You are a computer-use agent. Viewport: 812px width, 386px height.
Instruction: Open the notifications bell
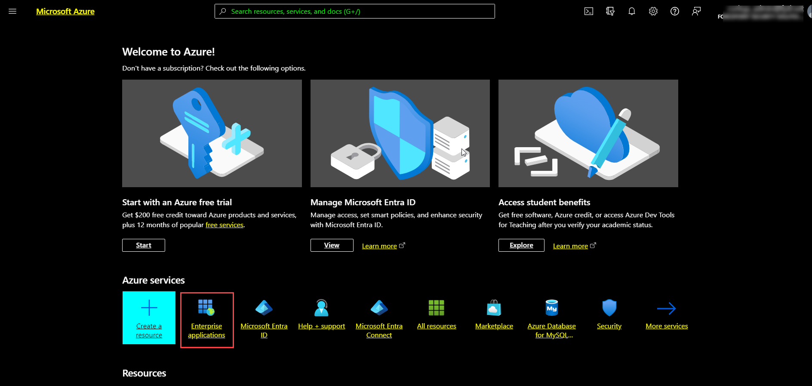632,12
